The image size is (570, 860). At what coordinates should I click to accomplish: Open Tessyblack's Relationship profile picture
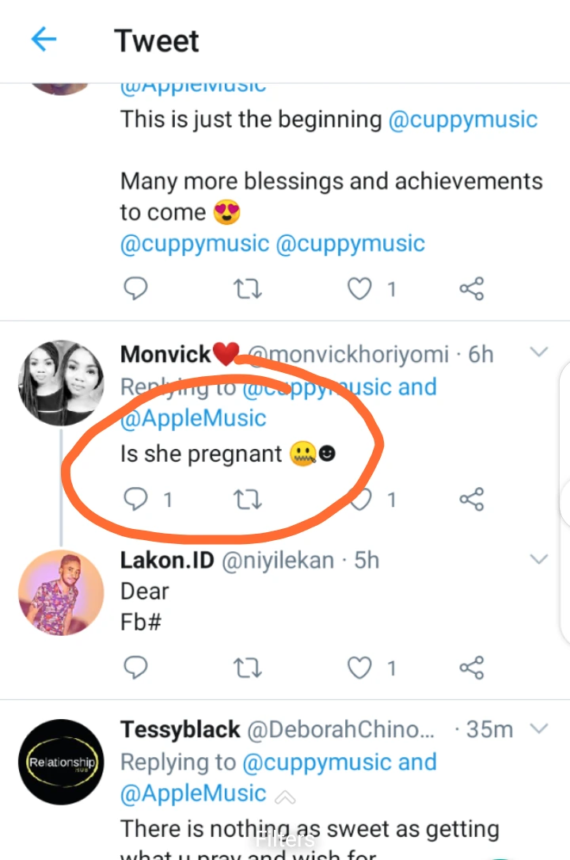click(61, 762)
